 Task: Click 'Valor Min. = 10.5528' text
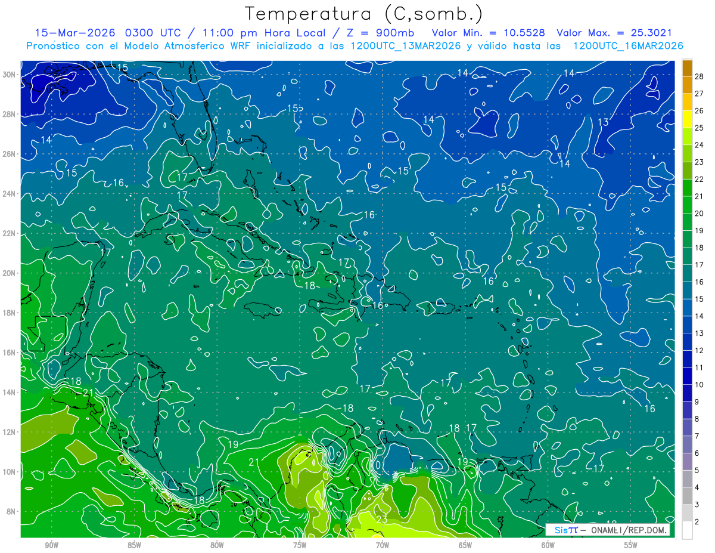click(x=489, y=33)
